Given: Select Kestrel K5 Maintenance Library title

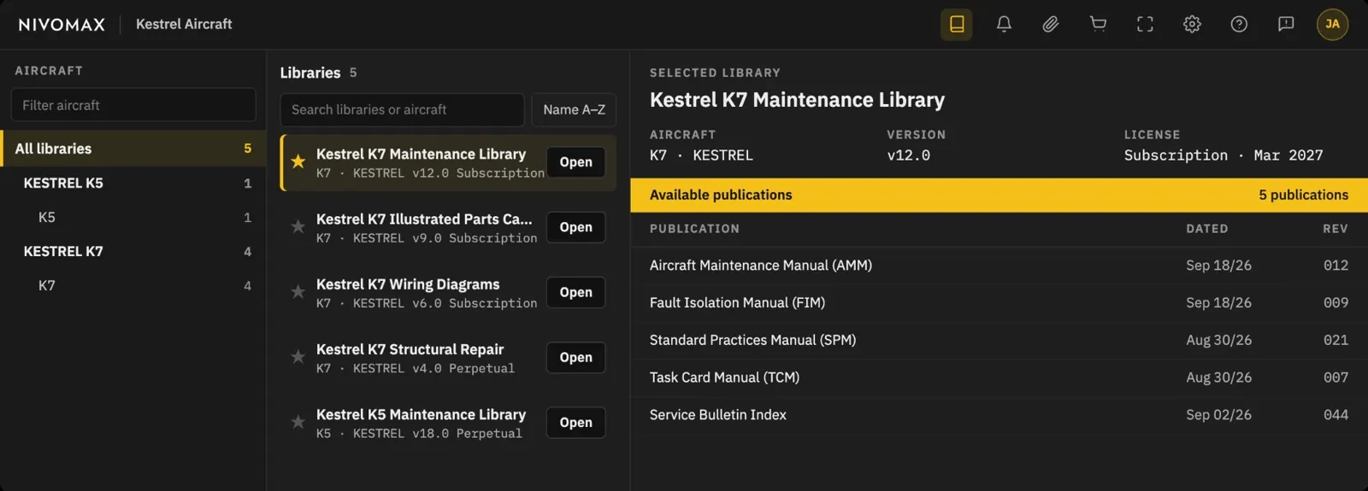Looking at the screenshot, I should click(421, 414).
